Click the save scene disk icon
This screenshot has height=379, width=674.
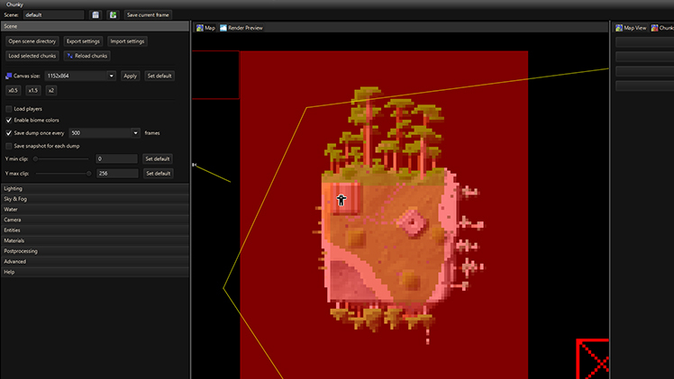tap(96, 15)
